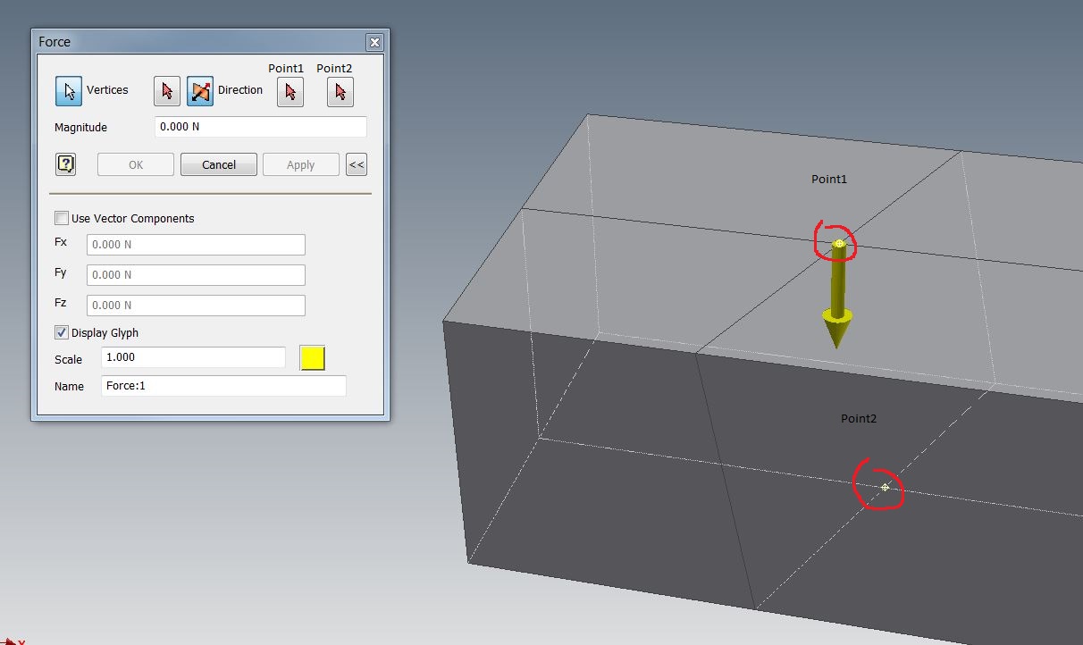The image size is (1083, 645).
Task: Select the Vertices selection arrow button
Action: pyautogui.click(x=68, y=90)
